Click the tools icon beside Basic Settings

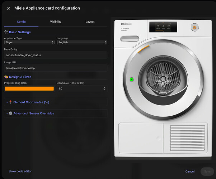pos(6,32)
